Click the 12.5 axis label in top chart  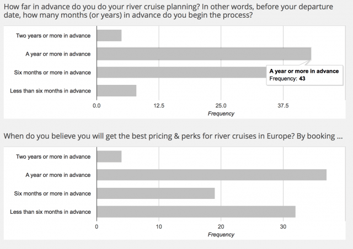(159, 106)
